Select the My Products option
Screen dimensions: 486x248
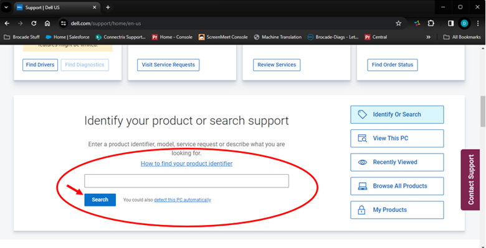pos(397,209)
